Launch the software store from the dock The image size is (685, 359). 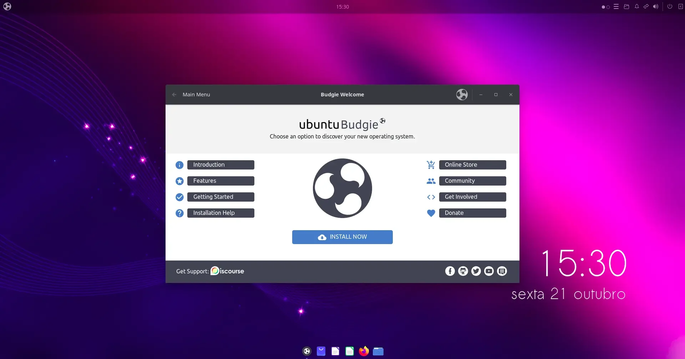pos(321,352)
